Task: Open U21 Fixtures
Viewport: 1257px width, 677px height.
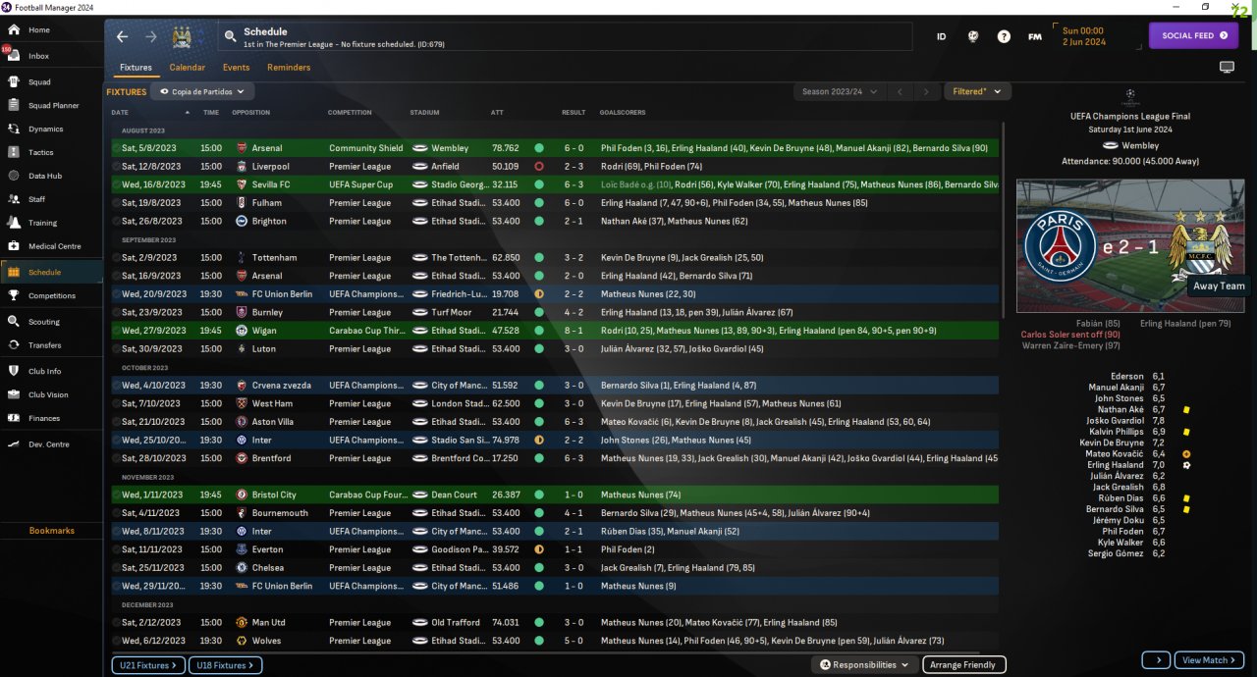Action: pos(148,665)
